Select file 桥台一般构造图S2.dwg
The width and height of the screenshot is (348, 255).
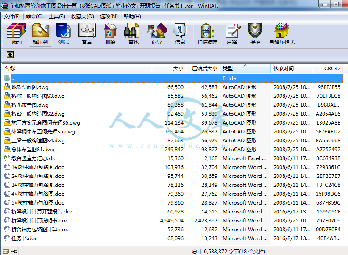click(38, 114)
